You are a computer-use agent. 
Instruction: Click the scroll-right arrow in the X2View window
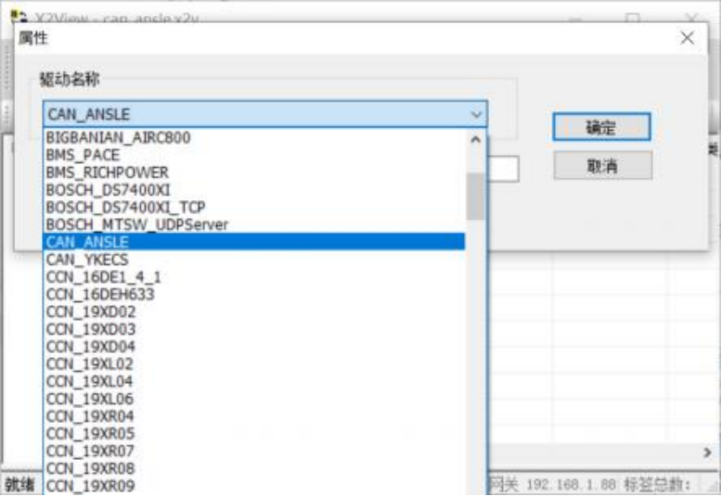[x=707, y=452]
